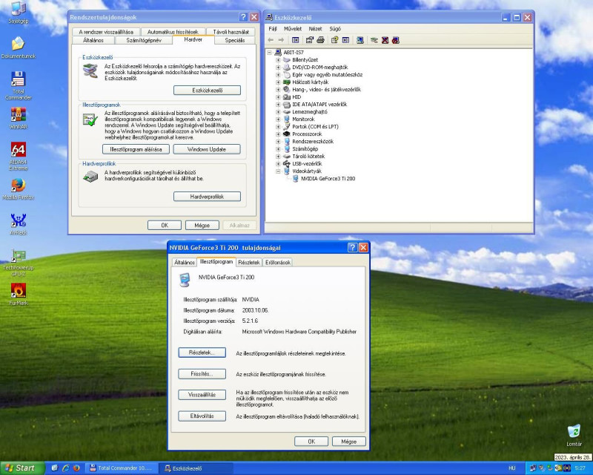Click the Forward arrow in Device Manager toolbar
The width and height of the screenshot is (593, 475).
tap(281, 40)
